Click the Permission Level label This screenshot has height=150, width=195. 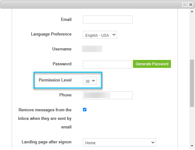(55, 80)
